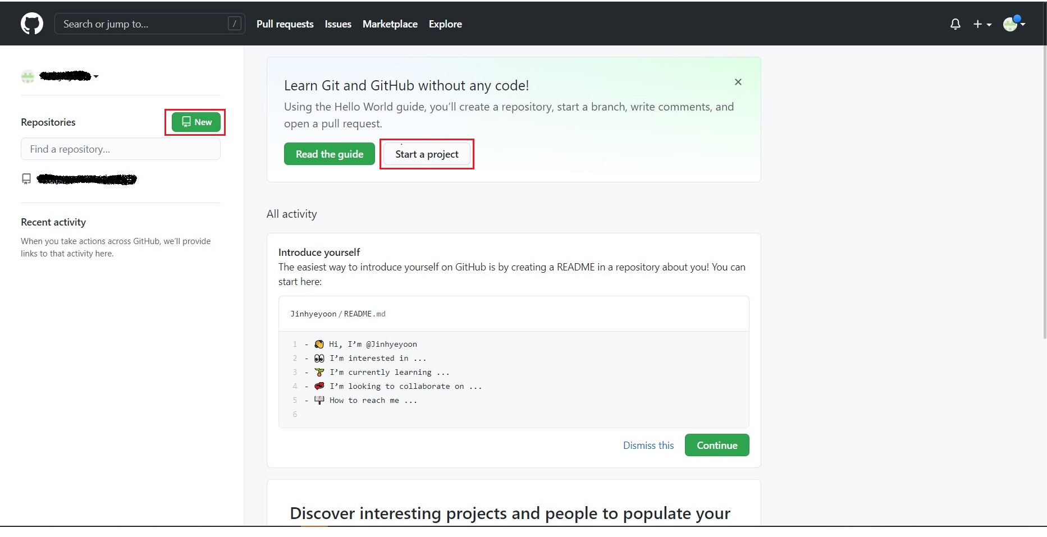The width and height of the screenshot is (1047, 537).
Task: Click 'I'm currently learning ...' line
Action: [390, 372]
